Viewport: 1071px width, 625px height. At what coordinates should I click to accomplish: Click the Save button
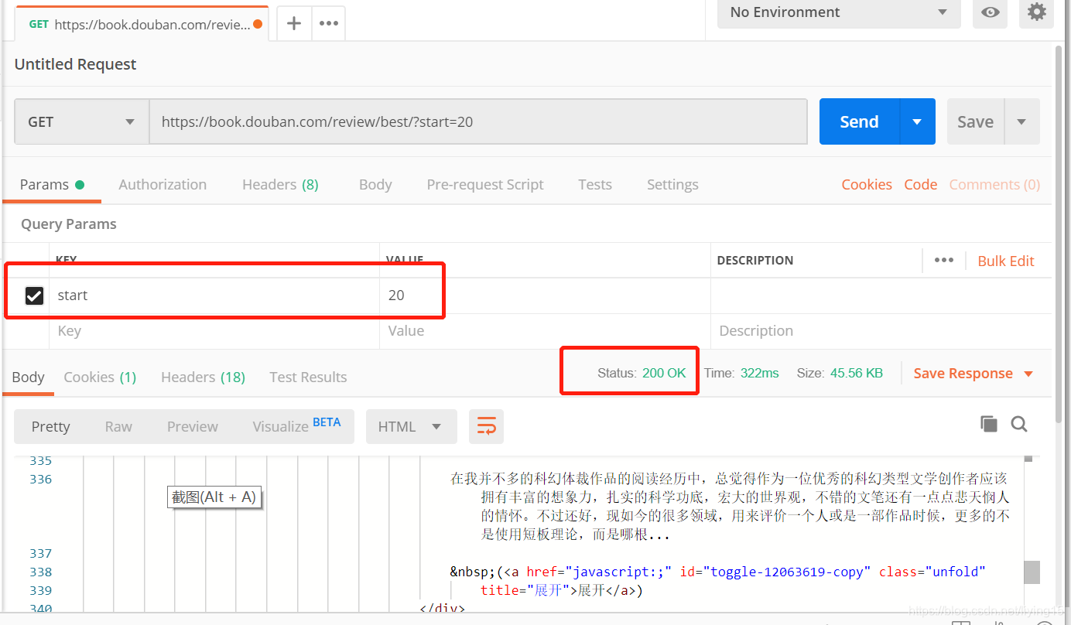pyautogui.click(x=975, y=121)
